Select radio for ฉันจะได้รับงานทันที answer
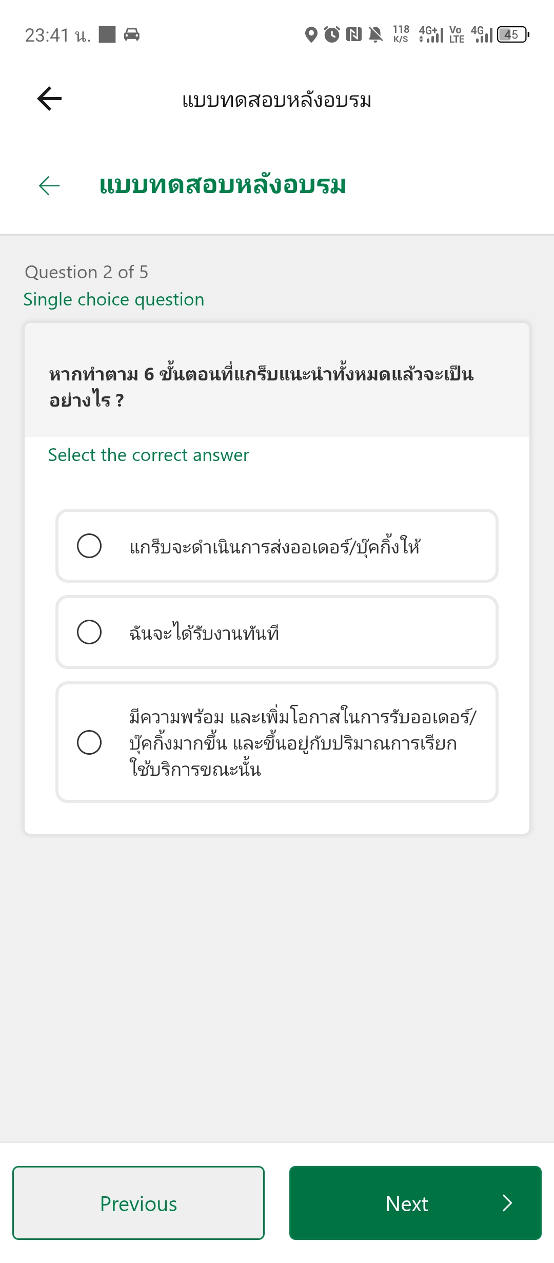The image size is (554, 1263). (x=89, y=631)
